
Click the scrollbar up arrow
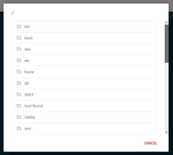coord(166,23)
